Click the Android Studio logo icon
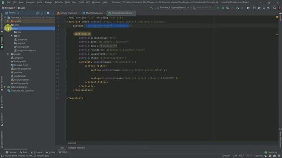282x158 pixels. (3, 2)
